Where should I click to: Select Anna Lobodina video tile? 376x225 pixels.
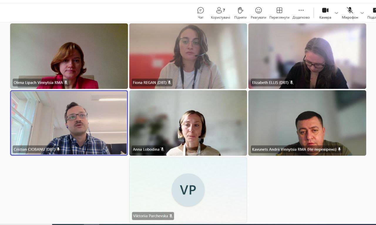point(188,123)
